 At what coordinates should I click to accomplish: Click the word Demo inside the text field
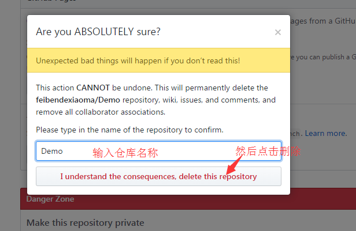coord(52,151)
